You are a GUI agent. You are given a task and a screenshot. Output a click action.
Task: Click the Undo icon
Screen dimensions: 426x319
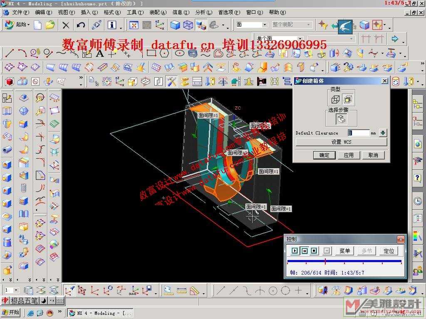tap(81, 25)
